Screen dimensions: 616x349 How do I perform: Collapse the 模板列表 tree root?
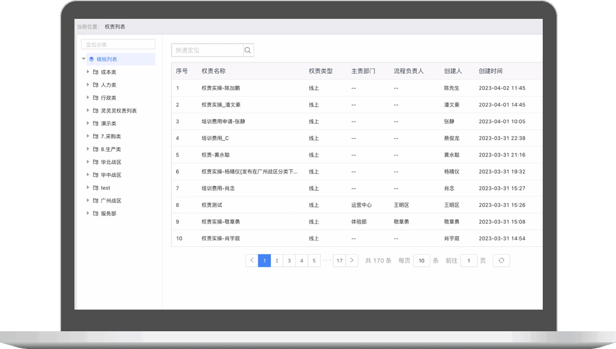point(84,59)
